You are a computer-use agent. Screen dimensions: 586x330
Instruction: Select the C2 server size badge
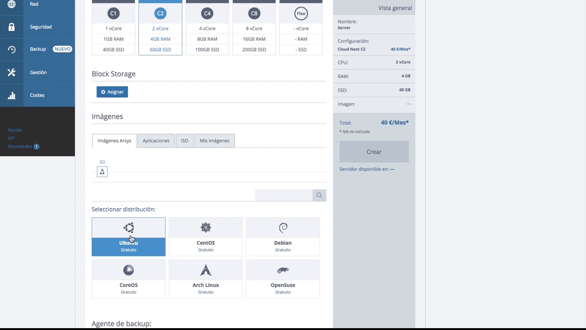[x=160, y=13]
